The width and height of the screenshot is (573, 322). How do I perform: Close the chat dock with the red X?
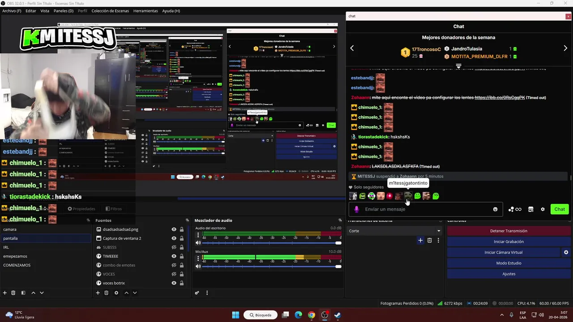coord(569,17)
